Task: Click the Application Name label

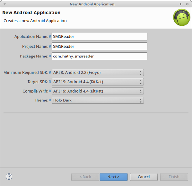Action: [31, 36]
